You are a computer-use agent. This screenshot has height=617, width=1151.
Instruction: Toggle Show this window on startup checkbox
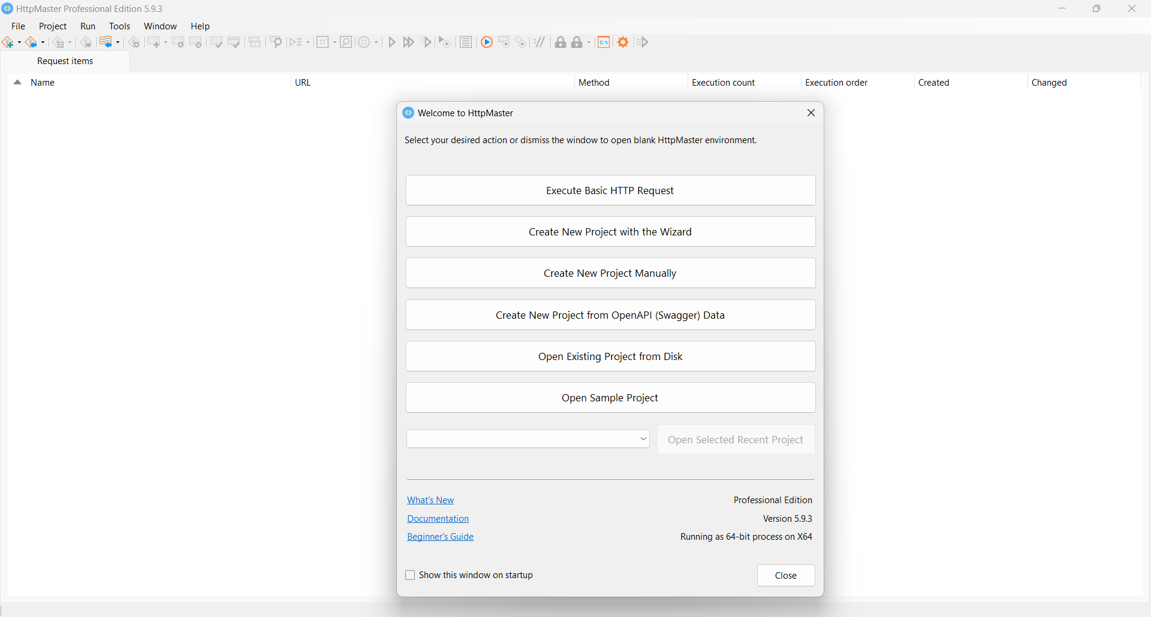[410, 575]
